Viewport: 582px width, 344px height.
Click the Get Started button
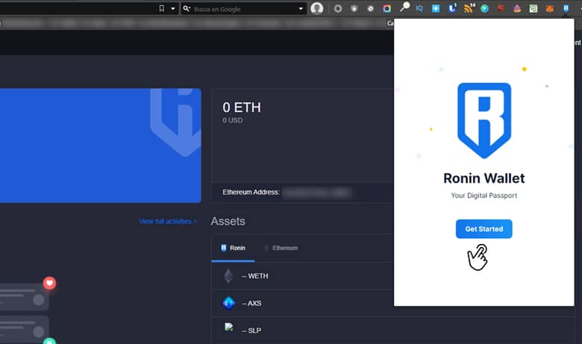(x=484, y=229)
